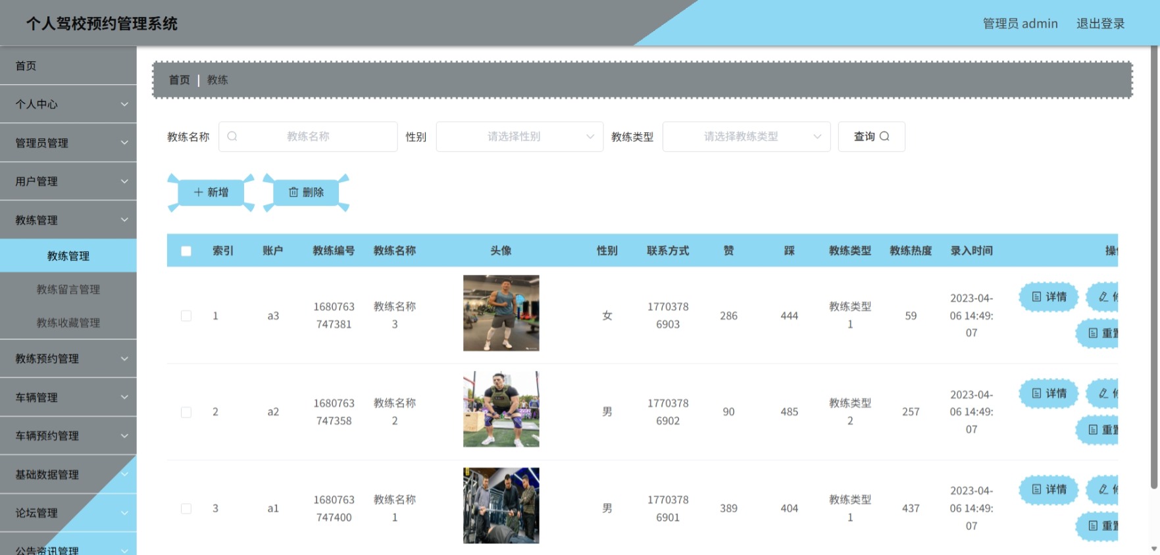Focus the 教练名称 search input
Screen dimensions: 1160x555
(x=308, y=136)
